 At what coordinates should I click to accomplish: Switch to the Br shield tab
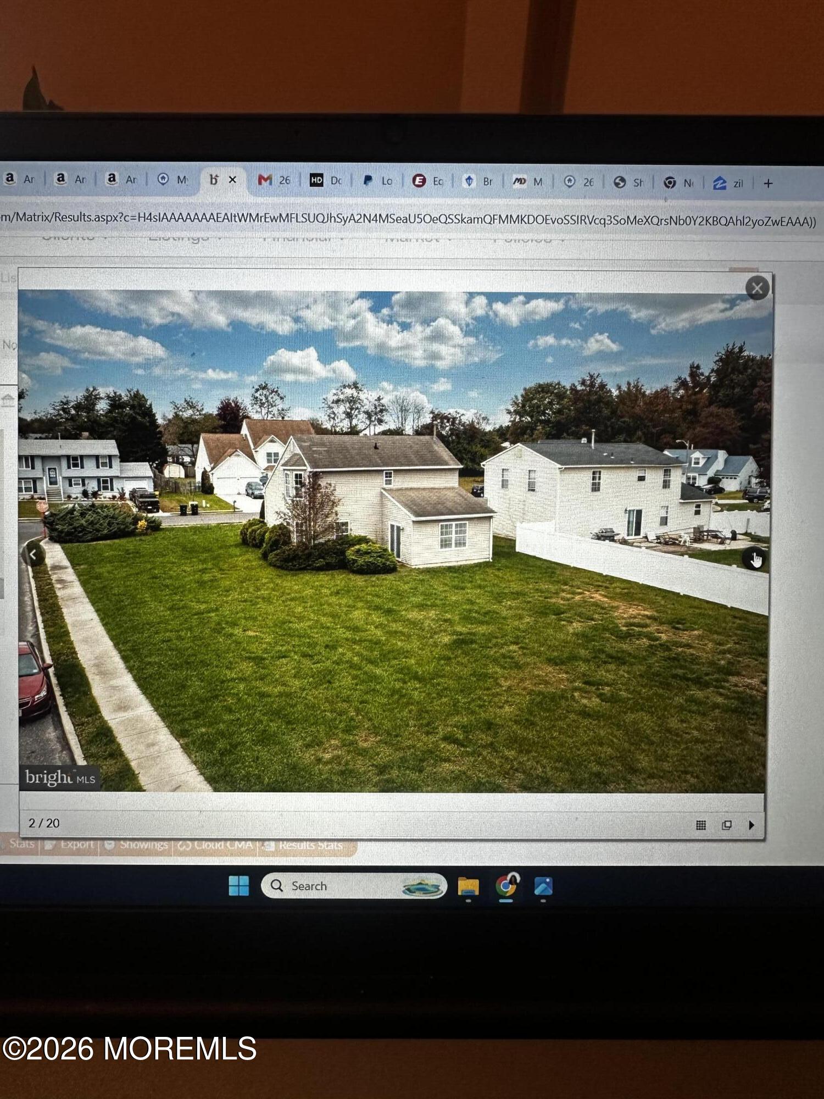[x=478, y=181]
